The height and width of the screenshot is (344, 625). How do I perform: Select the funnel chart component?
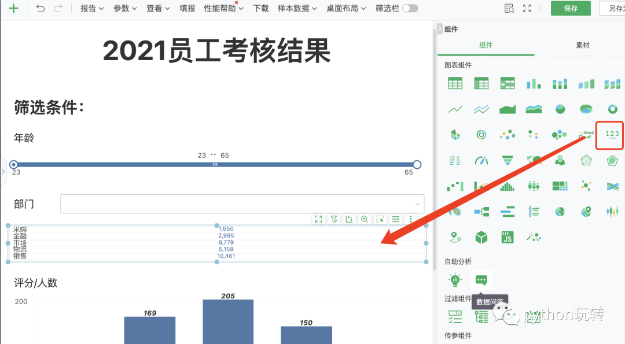click(x=508, y=161)
